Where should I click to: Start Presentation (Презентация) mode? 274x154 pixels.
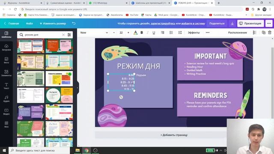[250, 24]
